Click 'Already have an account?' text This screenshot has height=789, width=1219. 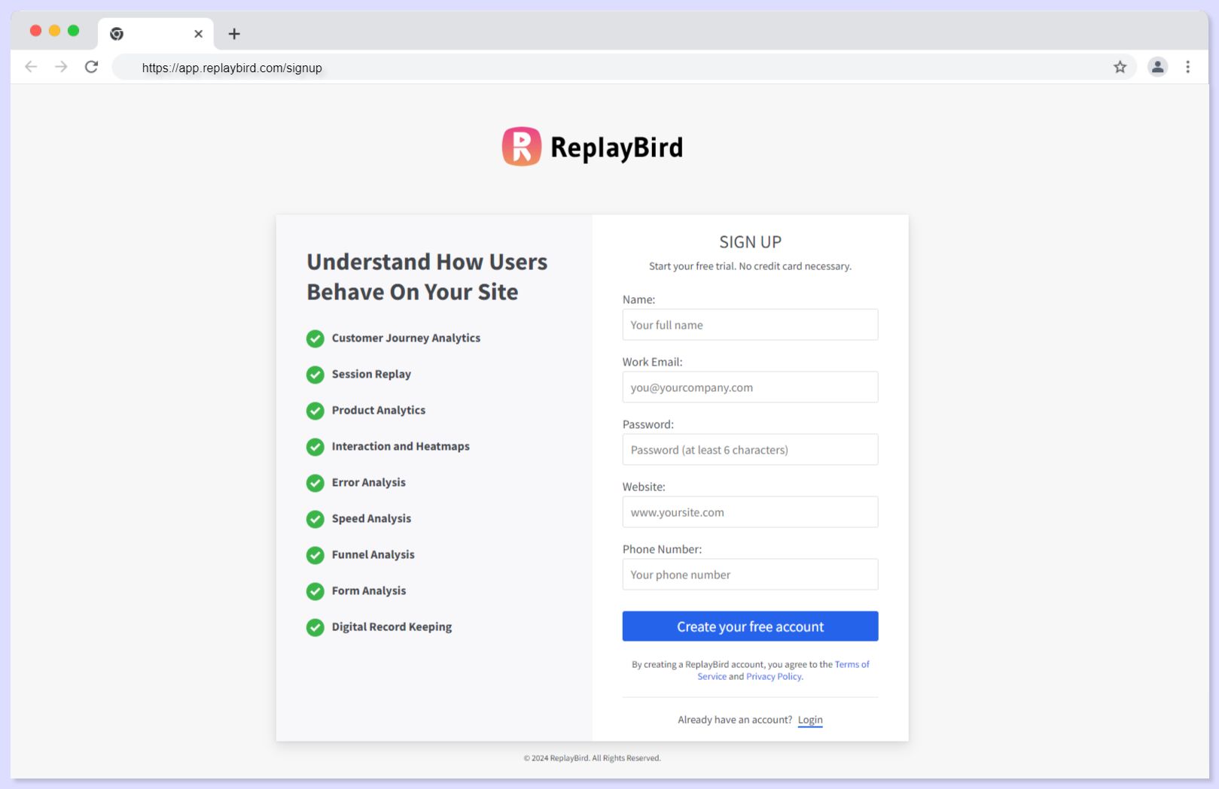[x=735, y=720]
